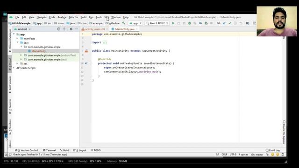This screenshot has width=299, height=168.
Task: Open the Pixel 3 API 22 device dropdown
Action: [157, 23]
